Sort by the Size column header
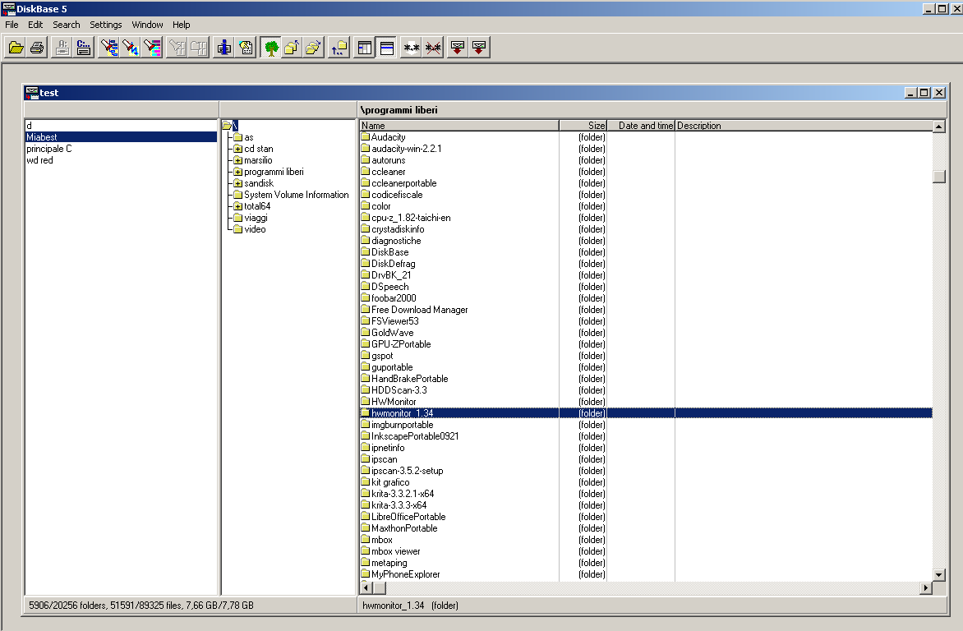The width and height of the screenshot is (963, 631). 583,126
